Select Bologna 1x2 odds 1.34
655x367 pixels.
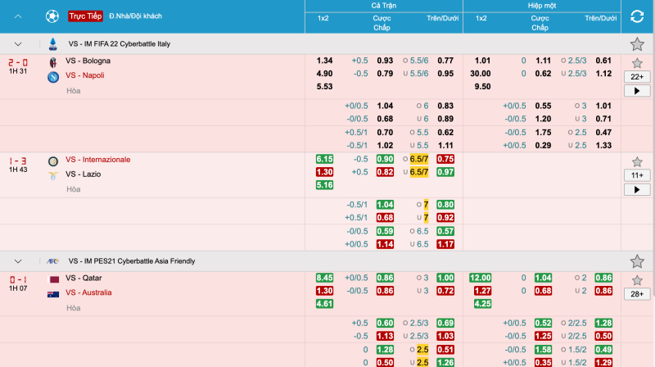tap(324, 61)
